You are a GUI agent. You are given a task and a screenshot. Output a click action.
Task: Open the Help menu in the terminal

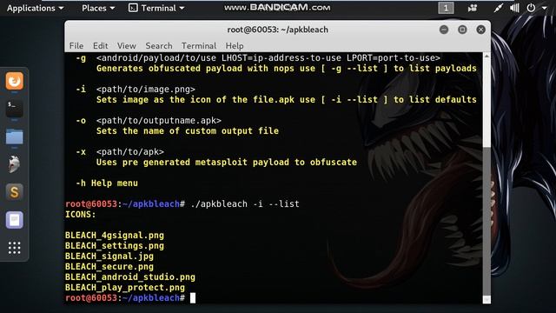[235, 46]
